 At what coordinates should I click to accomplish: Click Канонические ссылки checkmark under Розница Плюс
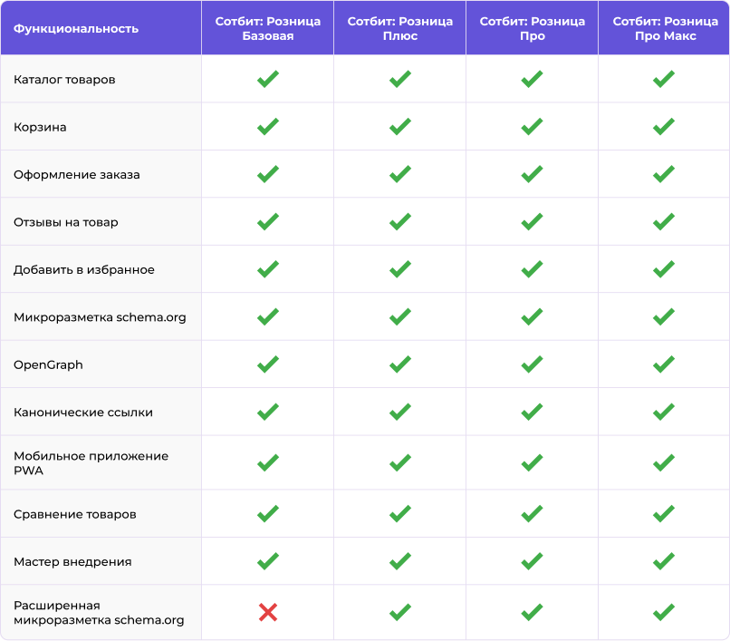(400, 412)
